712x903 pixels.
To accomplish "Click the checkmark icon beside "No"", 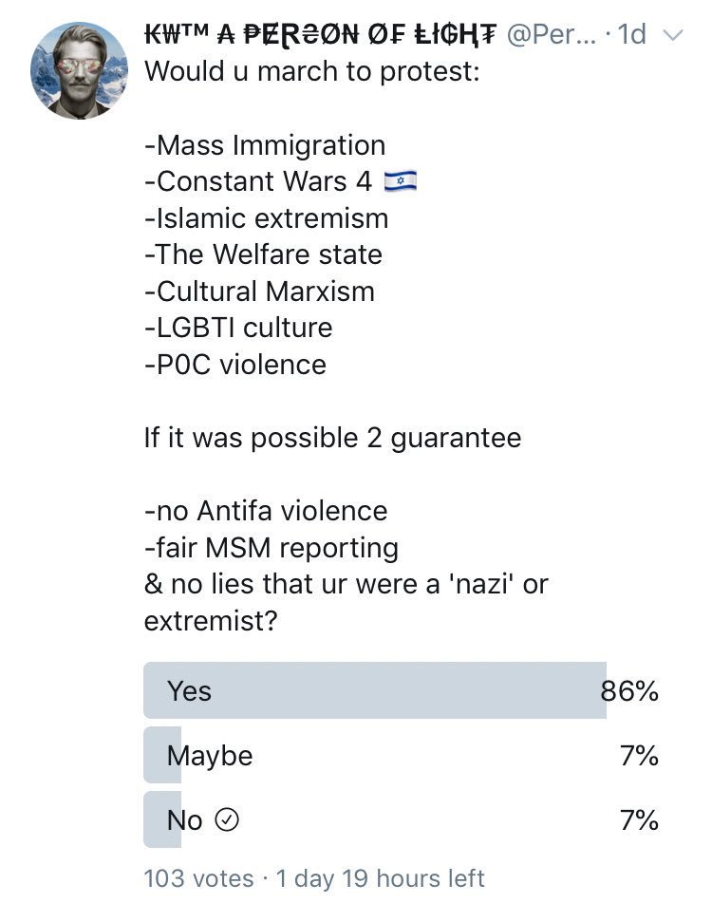I will tap(227, 821).
